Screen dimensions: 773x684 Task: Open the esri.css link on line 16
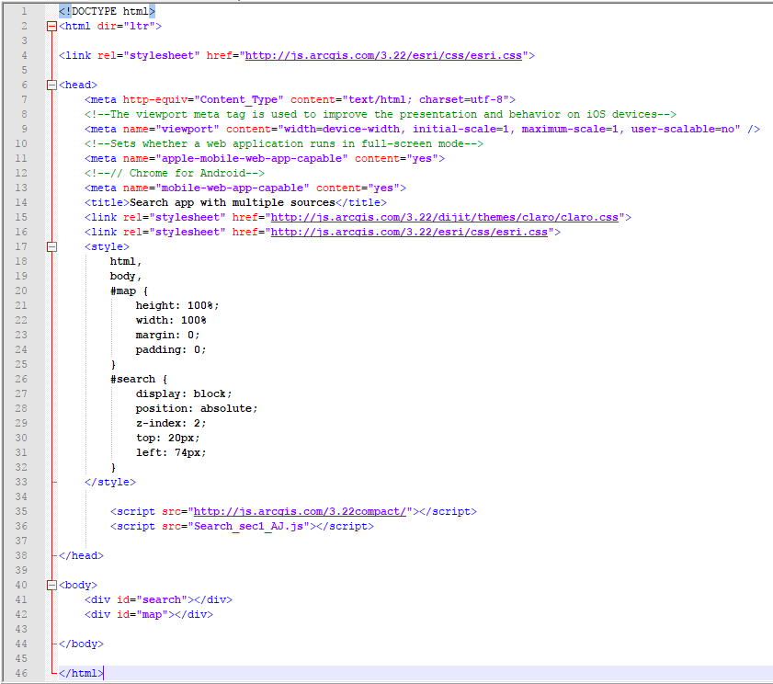pos(409,233)
